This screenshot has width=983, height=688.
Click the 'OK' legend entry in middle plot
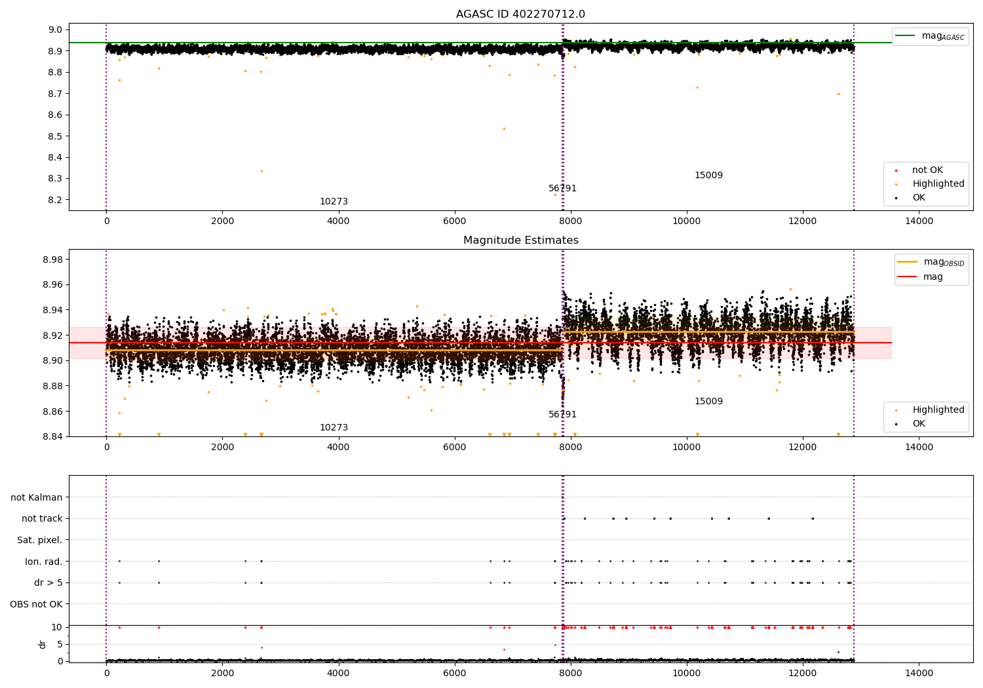point(918,424)
